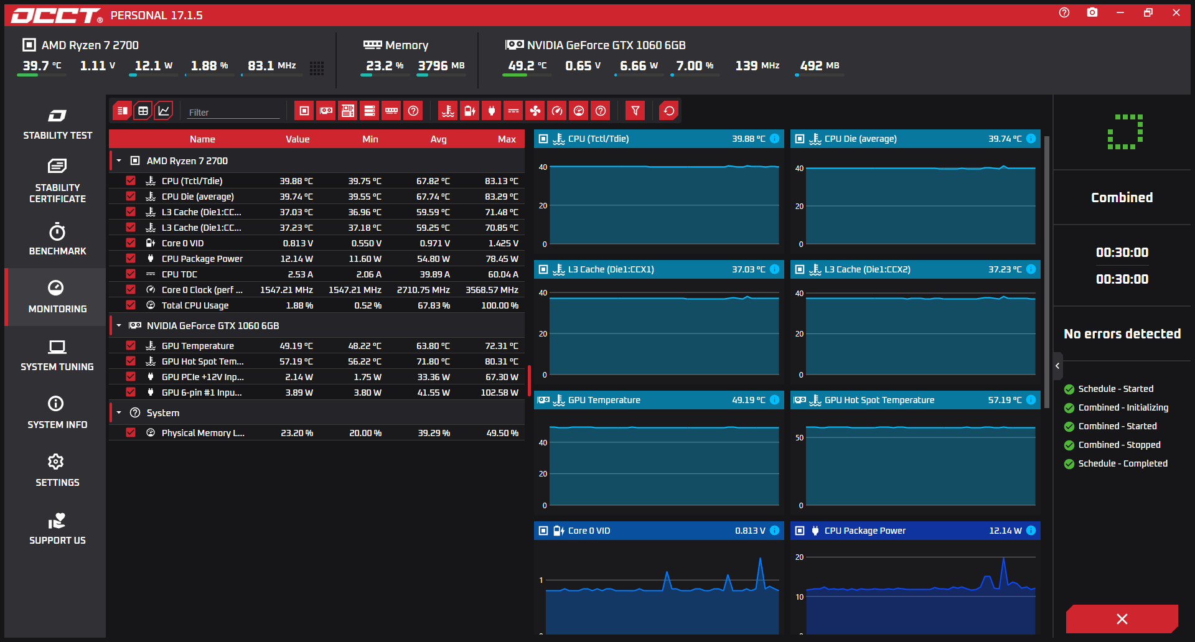Reset monitoring values with the refresh icon
1195x642 pixels.
point(669,111)
